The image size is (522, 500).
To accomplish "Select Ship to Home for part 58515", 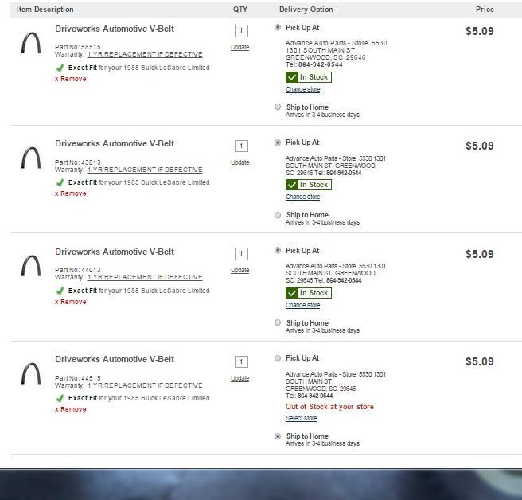I will [x=278, y=107].
